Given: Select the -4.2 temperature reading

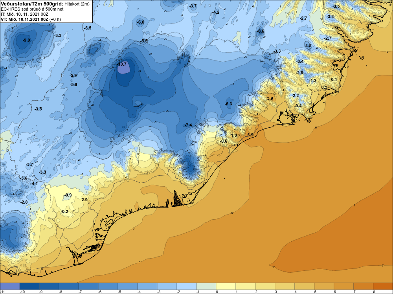Looking at the screenshot, I should click(x=215, y=12).
